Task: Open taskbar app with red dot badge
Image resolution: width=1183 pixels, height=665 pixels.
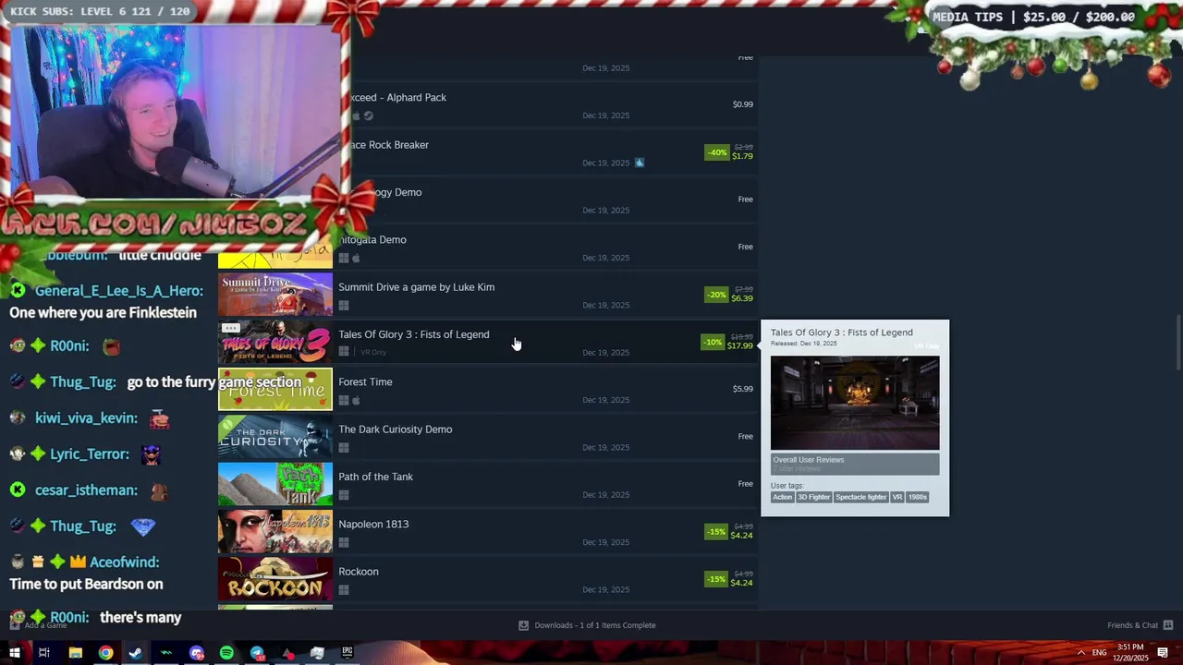Action: point(287,653)
